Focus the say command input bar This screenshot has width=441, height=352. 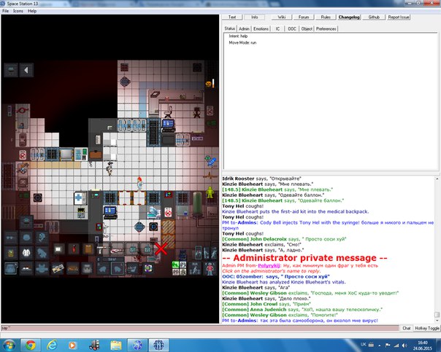(199, 328)
